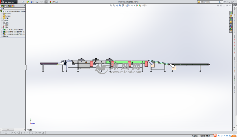Open the Appearances task pane icon

click(231, 28)
